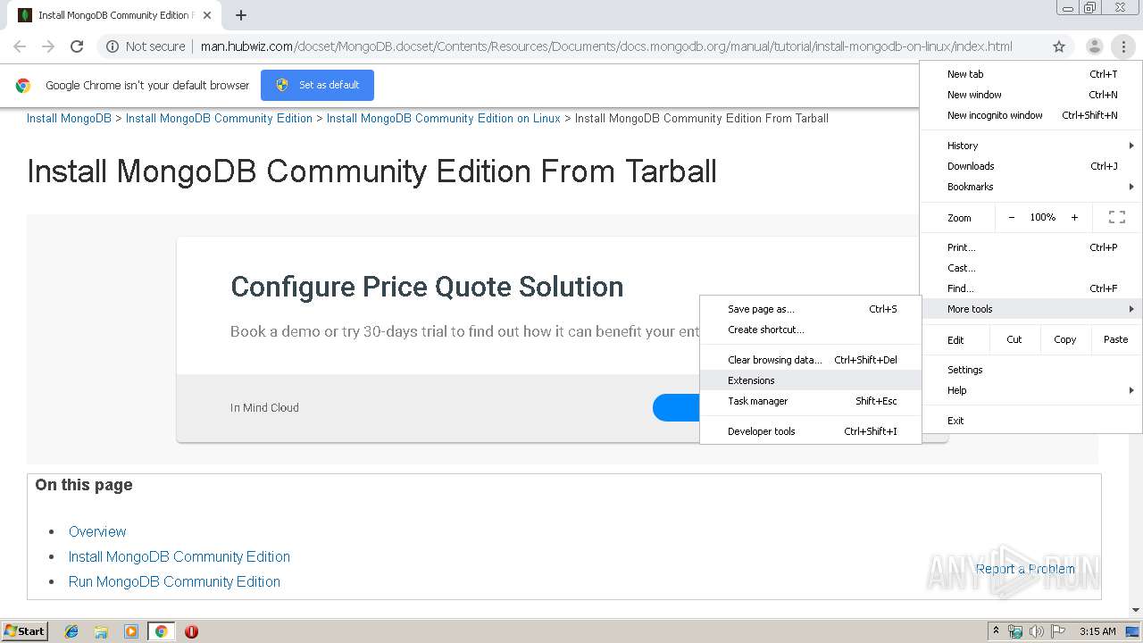Open network tray icon
The image size is (1143, 643).
1015,631
